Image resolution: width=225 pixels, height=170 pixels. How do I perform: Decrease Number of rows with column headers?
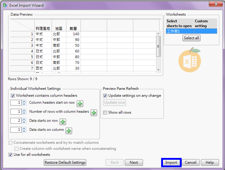click(x=24, y=113)
